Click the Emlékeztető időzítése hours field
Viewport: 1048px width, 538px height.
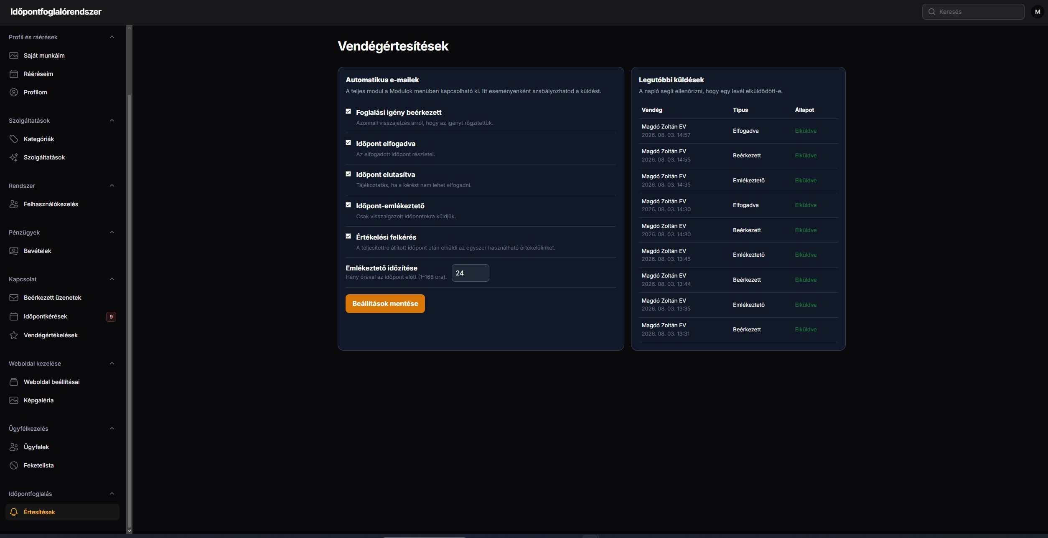(x=470, y=273)
